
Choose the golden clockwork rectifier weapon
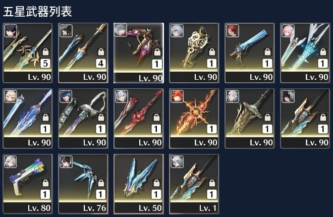tap(194, 53)
